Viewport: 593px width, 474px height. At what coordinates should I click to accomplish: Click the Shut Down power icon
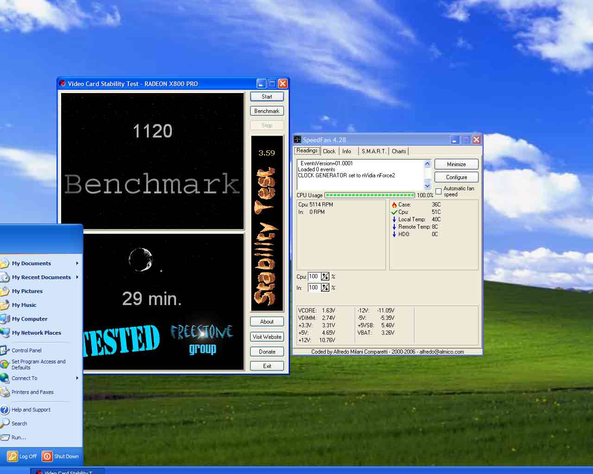point(47,456)
